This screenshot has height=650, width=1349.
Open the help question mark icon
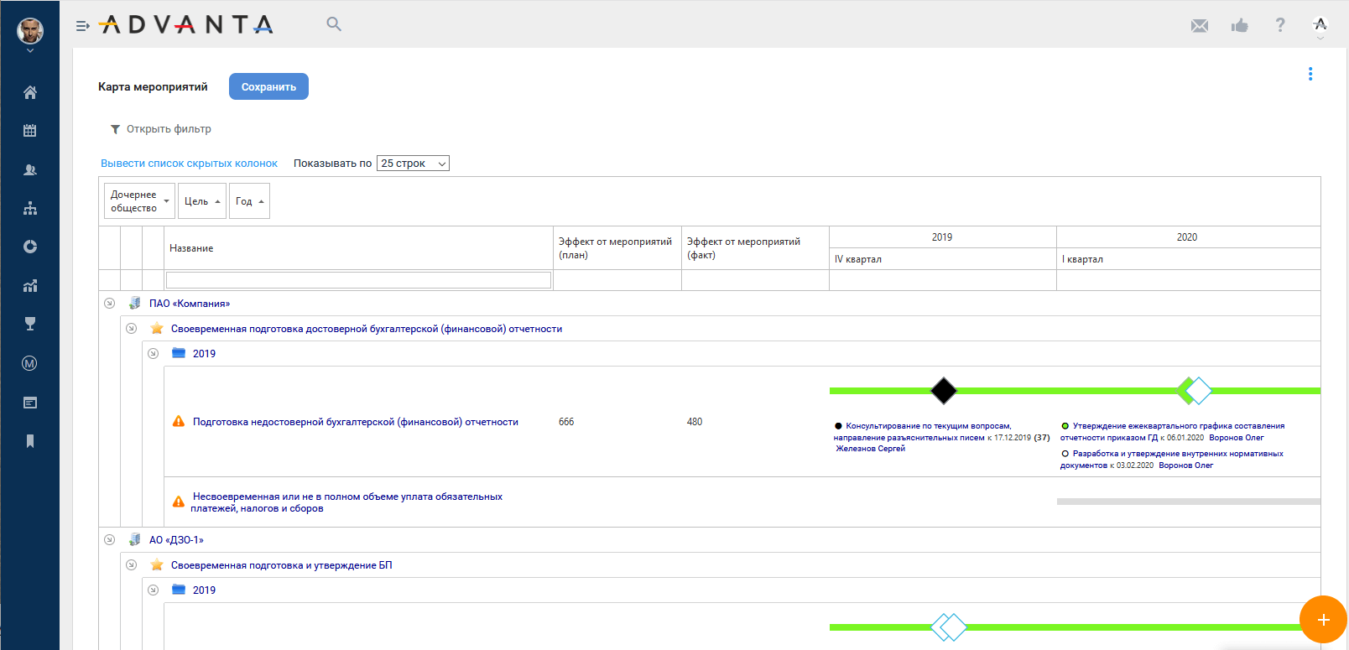coord(1280,25)
